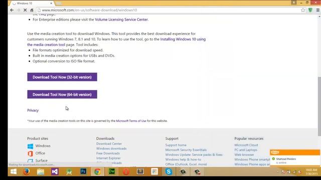Open the Internet Explorer download link
Viewport: 321px width, 180px height.
click(108, 158)
